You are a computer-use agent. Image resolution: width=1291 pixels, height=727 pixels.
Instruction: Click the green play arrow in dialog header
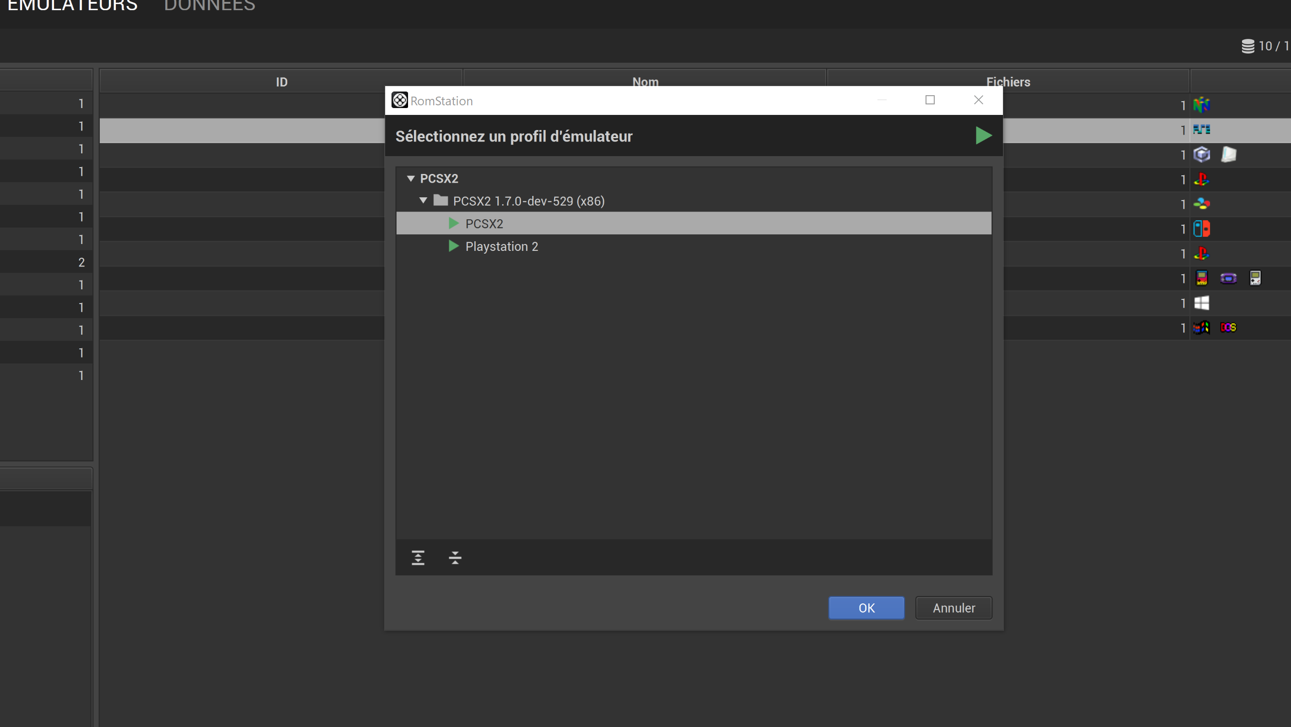click(983, 135)
